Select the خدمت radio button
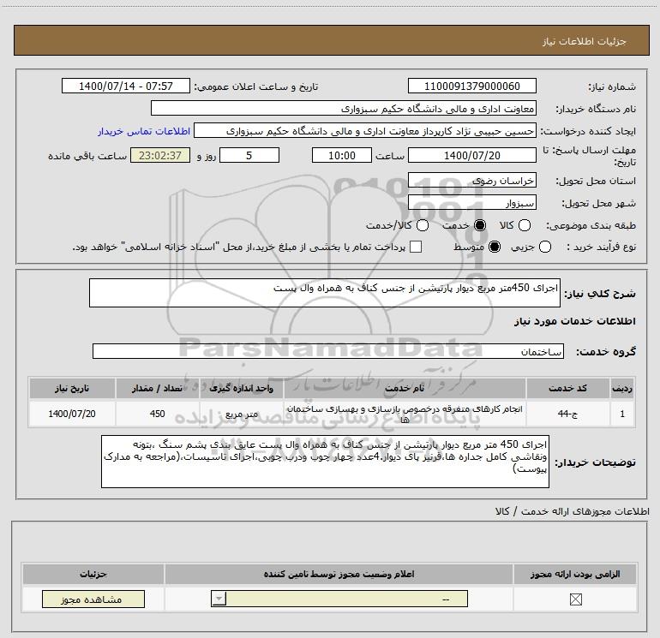 tap(480, 225)
